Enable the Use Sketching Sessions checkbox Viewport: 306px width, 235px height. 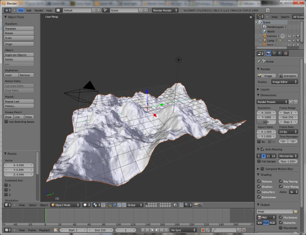click(x=6, y=122)
